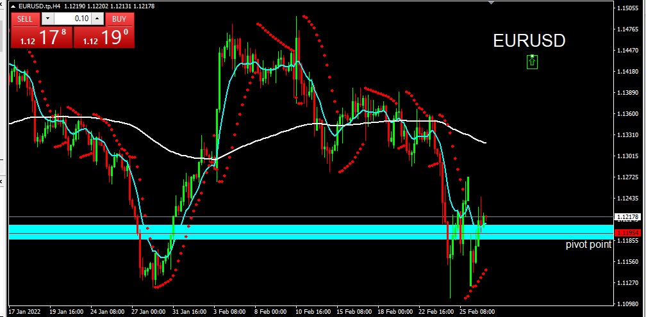Click the 1.15055 price axis label
646x317 pixels.
click(x=628, y=8)
